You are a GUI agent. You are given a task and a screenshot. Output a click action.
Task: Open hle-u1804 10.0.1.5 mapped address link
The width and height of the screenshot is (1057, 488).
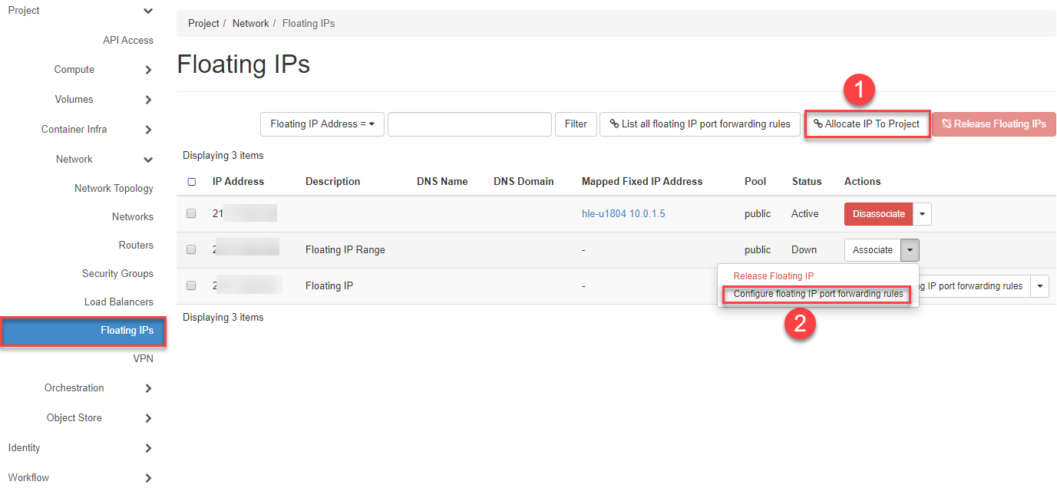(x=623, y=214)
